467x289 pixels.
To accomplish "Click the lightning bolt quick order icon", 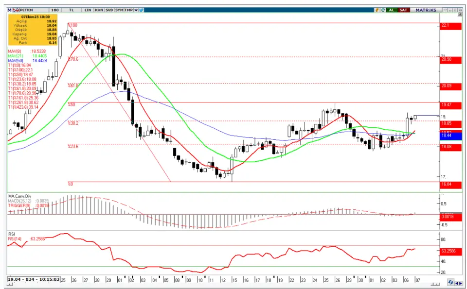I will pos(376,10).
